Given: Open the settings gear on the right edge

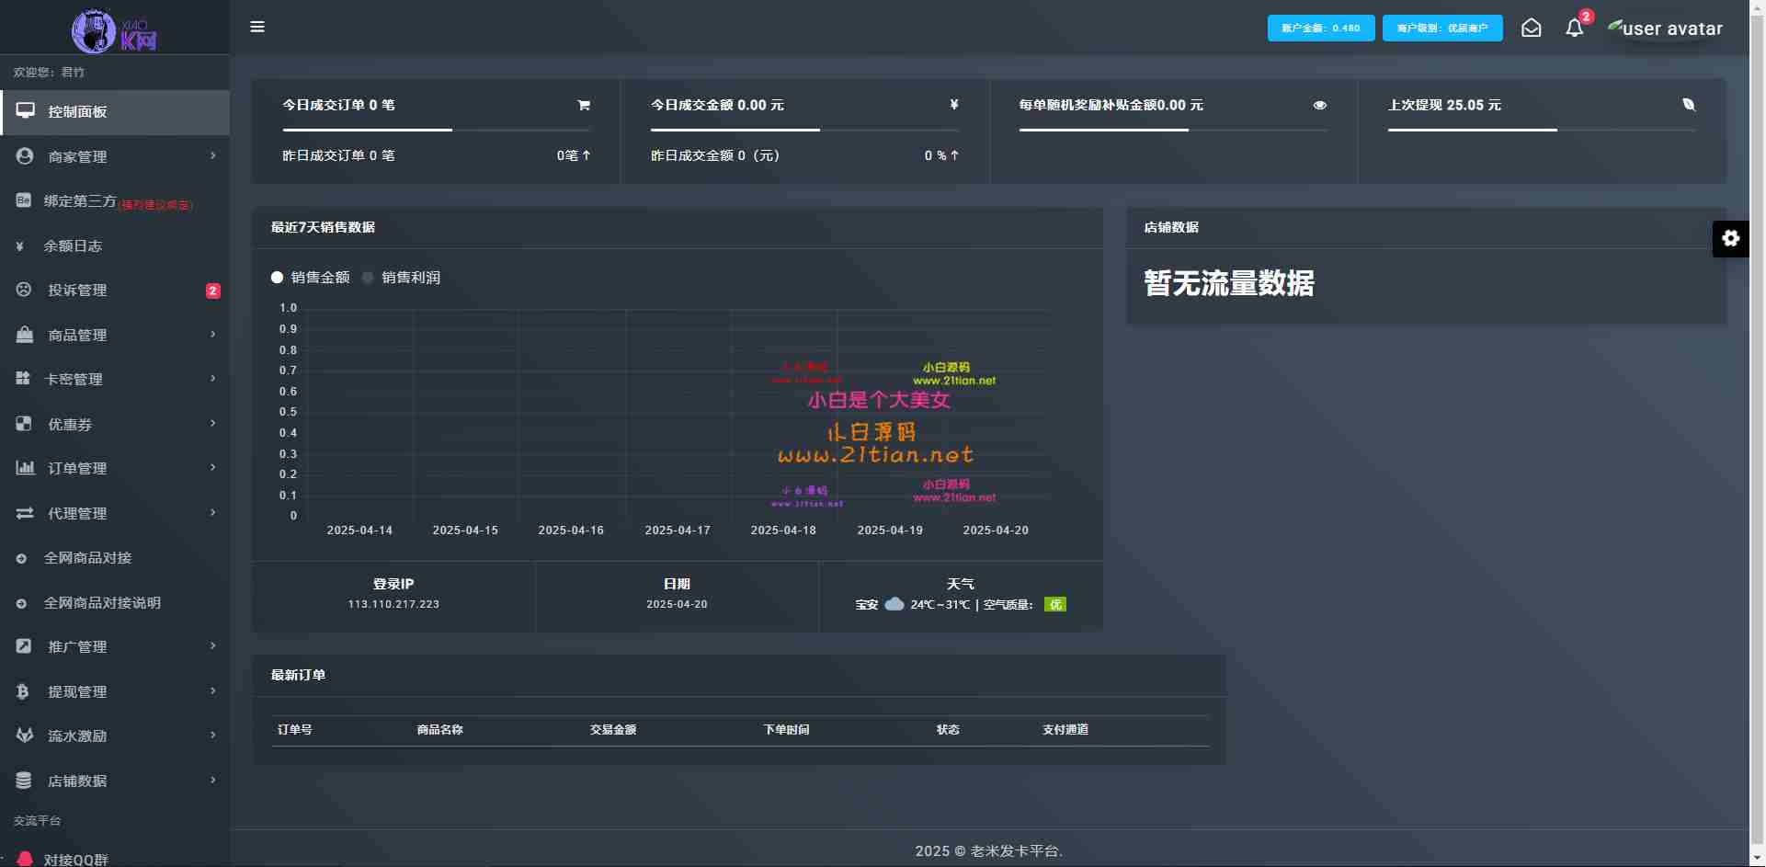Looking at the screenshot, I should [x=1732, y=238].
